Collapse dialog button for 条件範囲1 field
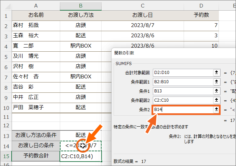The width and height of the screenshot is (236, 166). [x=217, y=82]
